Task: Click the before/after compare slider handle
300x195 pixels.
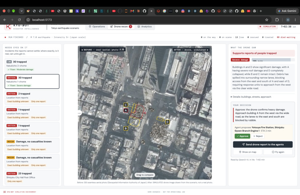Action: point(79,113)
